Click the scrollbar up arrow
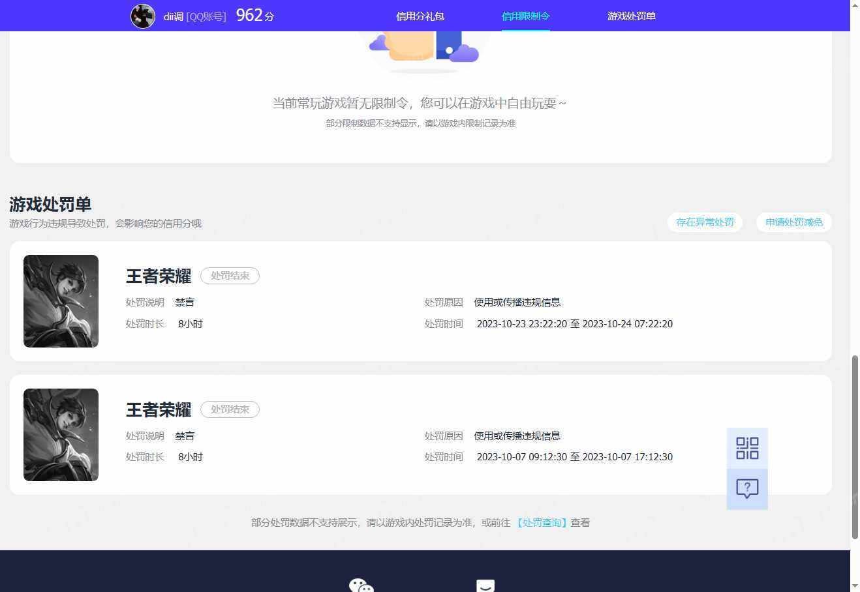This screenshot has height=592, width=860. pos(855,5)
